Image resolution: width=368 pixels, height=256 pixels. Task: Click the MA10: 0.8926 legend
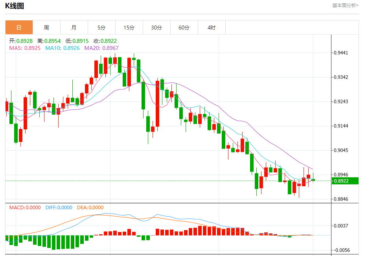63,48
